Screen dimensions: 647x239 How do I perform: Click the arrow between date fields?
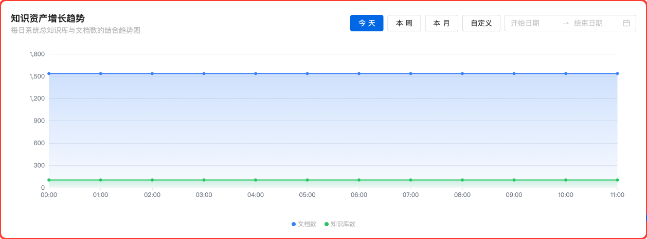click(x=566, y=23)
